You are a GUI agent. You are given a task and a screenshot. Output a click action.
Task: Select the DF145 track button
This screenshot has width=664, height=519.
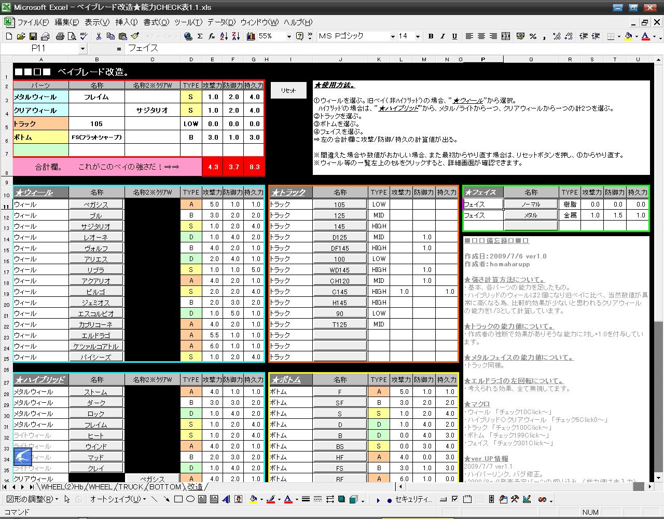click(x=340, y=248)
